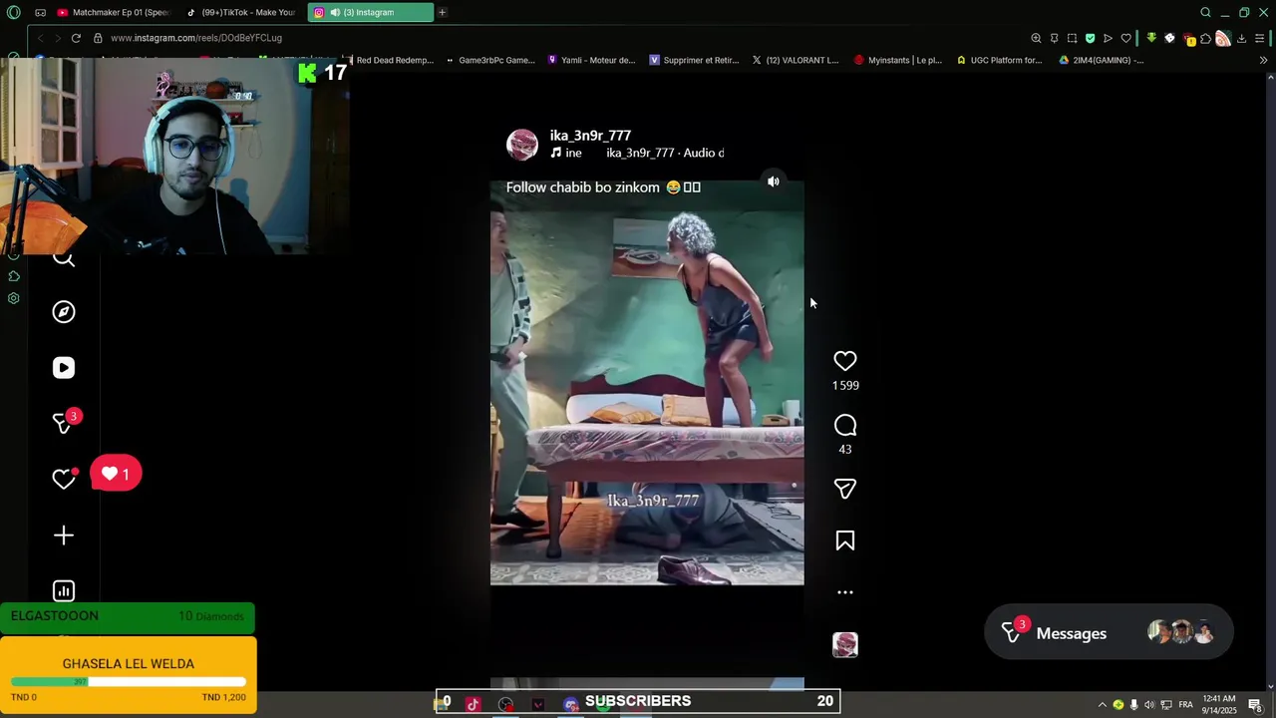Open the UGC Platform for... bookmark
The height and width of the screenshot is (718, 1276).
pyautogui.click(x=1000, y=60)
